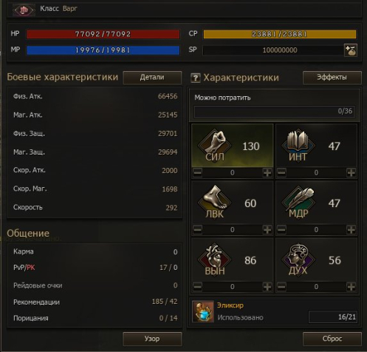Viewport: 367px width, 352px height.
Task: Click the STR (СИЛ) fist icon
Action: [x=215, y=144]
